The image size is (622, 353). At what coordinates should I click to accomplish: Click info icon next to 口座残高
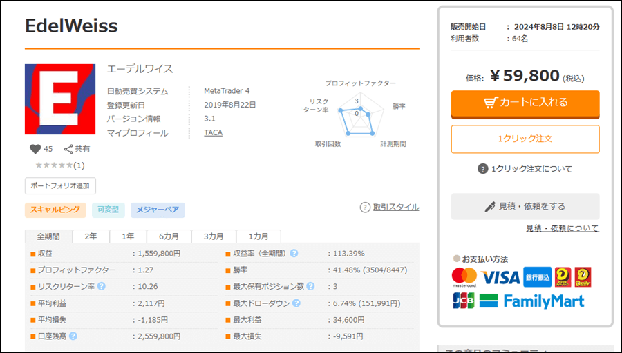pos(73,336)
